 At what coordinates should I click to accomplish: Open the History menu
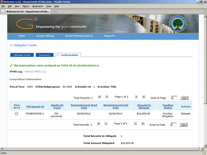tap(26, 6)
